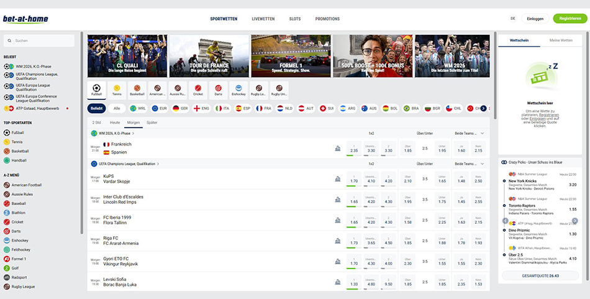Select the Eishockey sport tile

tap(238, 90)
